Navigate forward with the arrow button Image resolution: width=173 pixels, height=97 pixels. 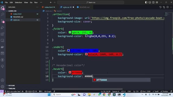tap(54, 2)
